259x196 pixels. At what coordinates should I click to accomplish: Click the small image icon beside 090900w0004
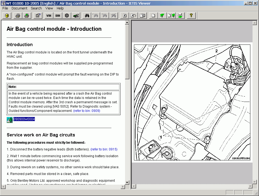(x=9, y=119)
